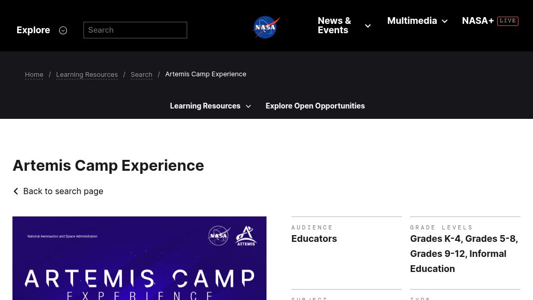Focus the Search input field
The image size is (533, 300).
click(135, 30)
